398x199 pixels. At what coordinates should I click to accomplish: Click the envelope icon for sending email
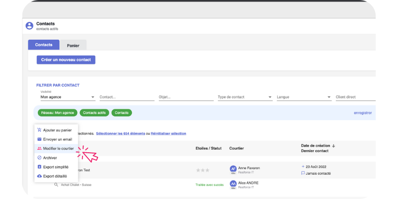tap(39, 139)
